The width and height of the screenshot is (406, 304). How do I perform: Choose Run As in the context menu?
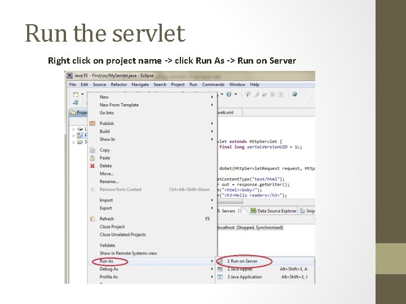pyautogui.click(x=152, y=261)
